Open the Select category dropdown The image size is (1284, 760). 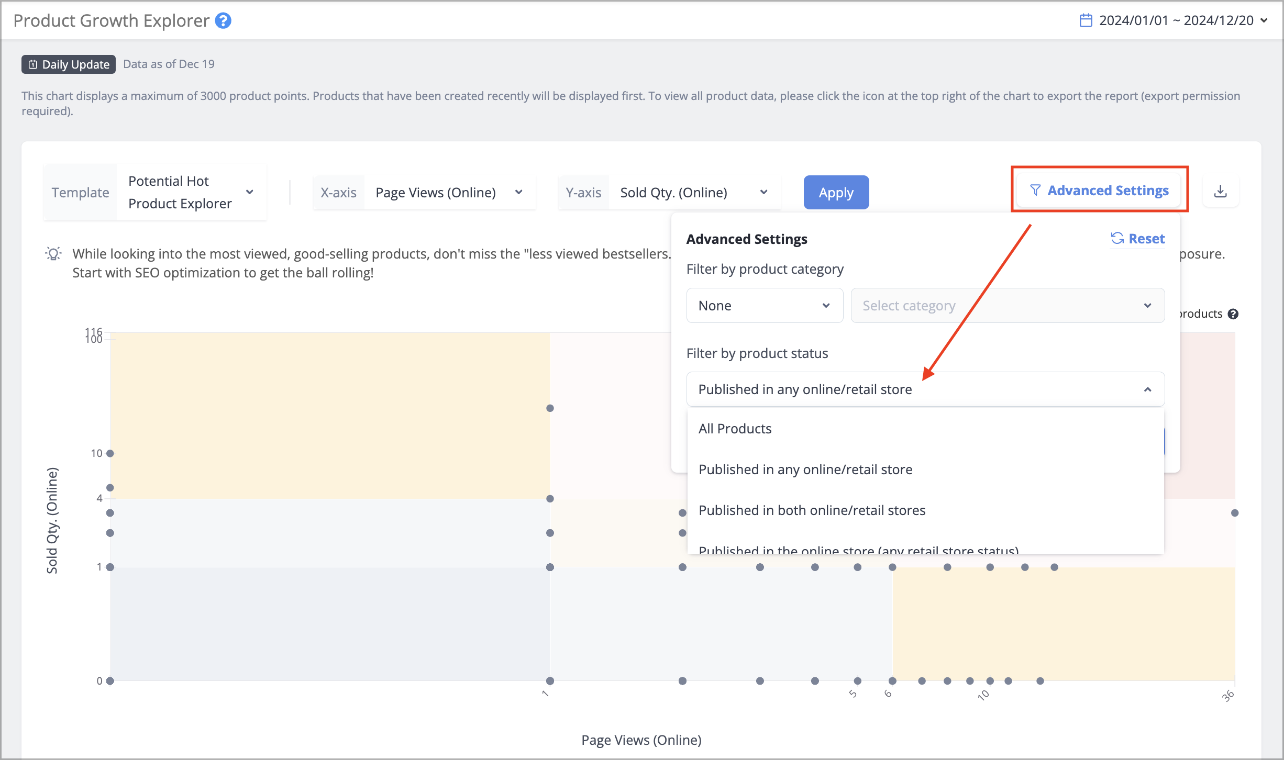point(1008,306)
